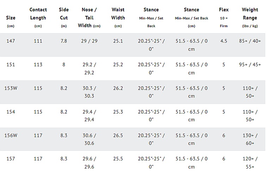This screenshot has height=178, width=267.
Task: Select the 4.5 flex value
Action: 224,41
